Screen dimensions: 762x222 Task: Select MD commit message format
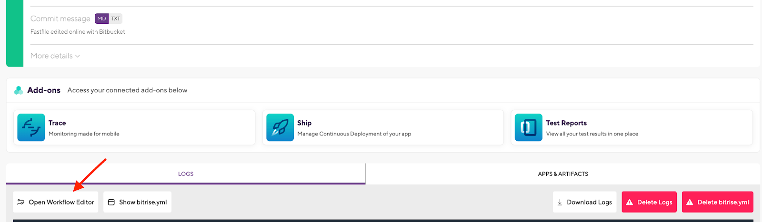pyautogui.click(x=101, y=19)
